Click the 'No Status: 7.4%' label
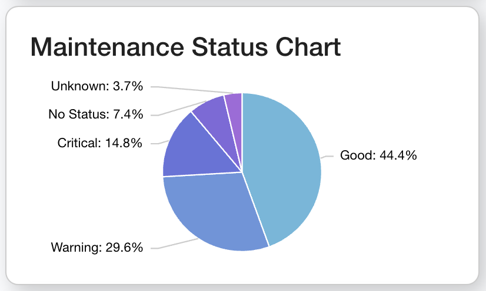 coord(95,114)
